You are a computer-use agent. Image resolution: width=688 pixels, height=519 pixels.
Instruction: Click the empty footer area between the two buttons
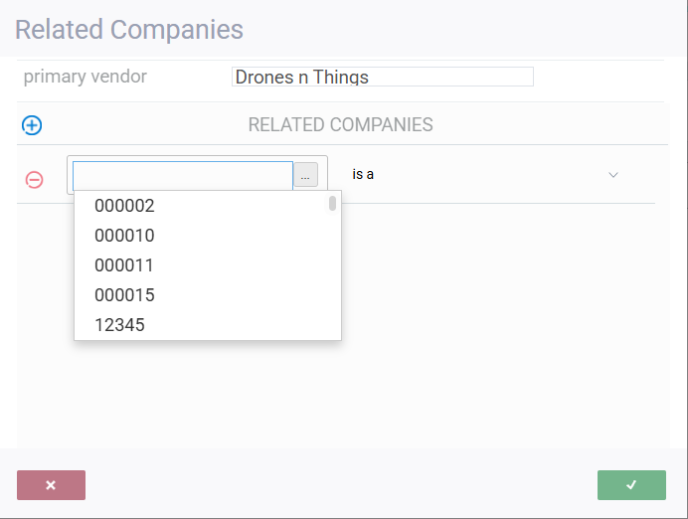[x=341, y=485]
